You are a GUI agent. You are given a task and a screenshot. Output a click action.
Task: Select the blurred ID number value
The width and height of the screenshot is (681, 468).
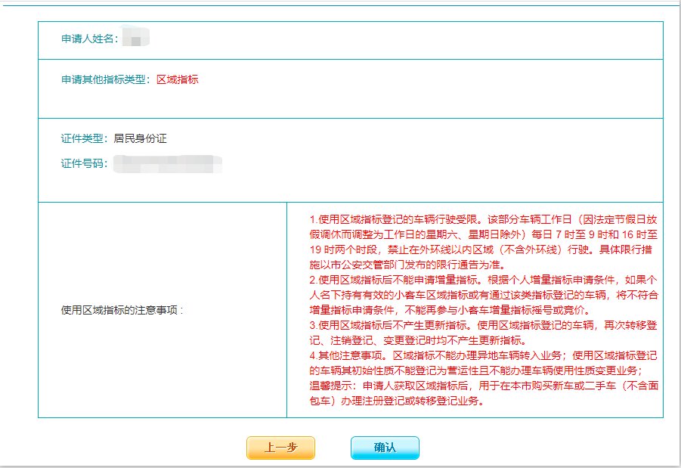[x=167, y=163]
